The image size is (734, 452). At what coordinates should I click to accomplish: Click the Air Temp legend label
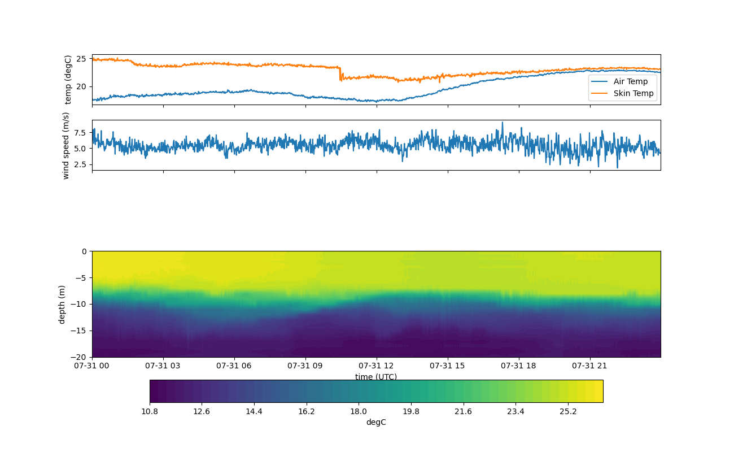[x=631, y=81]
